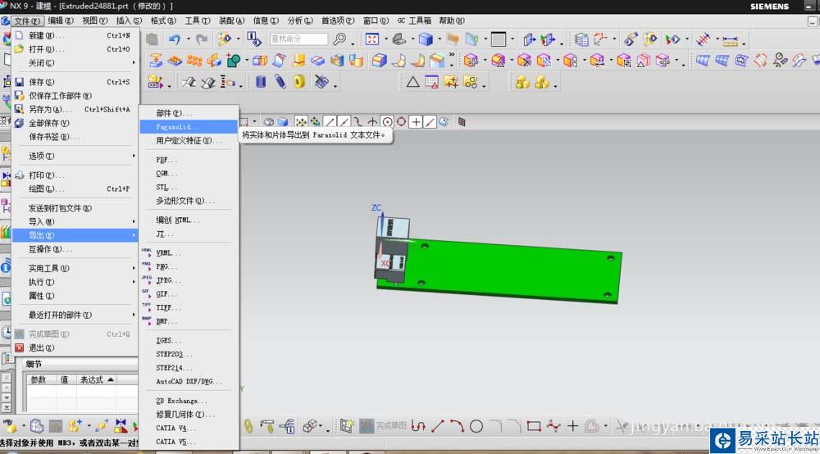The height and width of the screenshot is (454, 820).
Task: Click the Add component icon in bottom toolbar
Action: point(75,426)
